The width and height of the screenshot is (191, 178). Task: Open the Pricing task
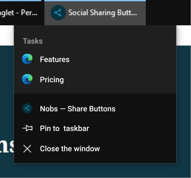pos(95,79)
